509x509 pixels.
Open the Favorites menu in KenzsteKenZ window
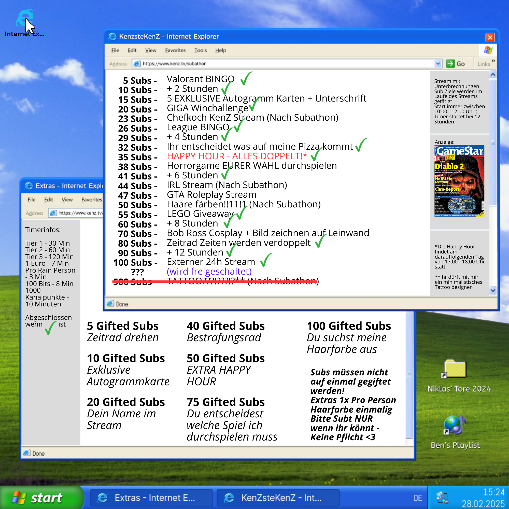click(175, 50)
